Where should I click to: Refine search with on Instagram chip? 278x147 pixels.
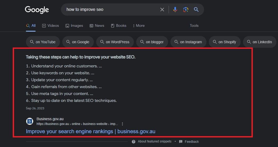[188, 42]
